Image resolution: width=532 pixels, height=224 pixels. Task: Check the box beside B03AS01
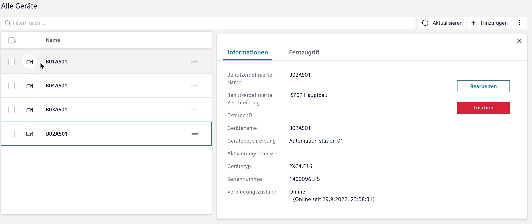pos(12,110)
